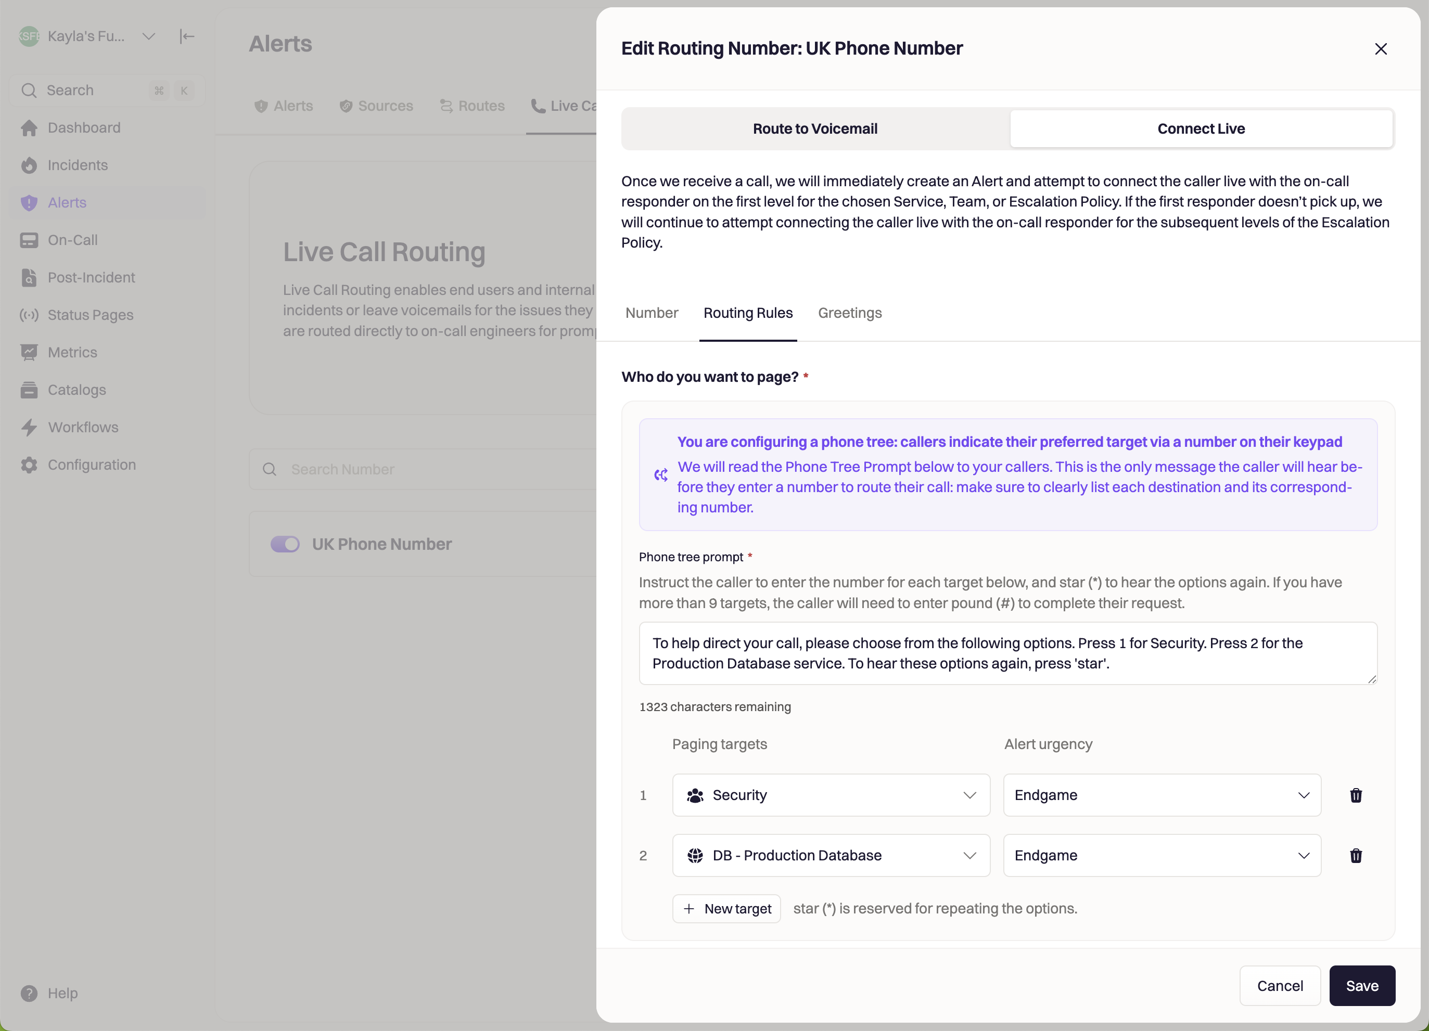Expand DB - Production Database target dropdown
Viewport: 1429px width, 1031px height.
pos(831,855)
